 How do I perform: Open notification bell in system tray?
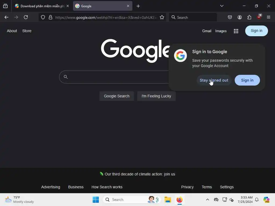(257, 200)
